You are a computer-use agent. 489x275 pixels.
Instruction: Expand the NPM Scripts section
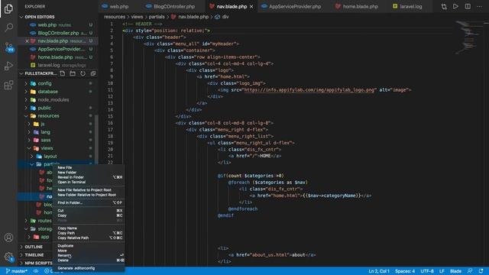tap(38, 263)
